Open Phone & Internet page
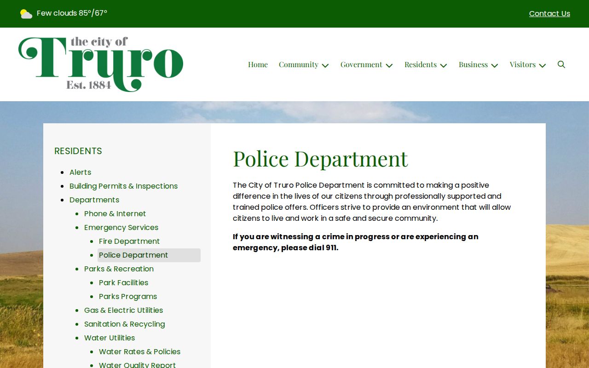Image resolution: width=589 pixels, height=368 pixels. pos(115,213)
